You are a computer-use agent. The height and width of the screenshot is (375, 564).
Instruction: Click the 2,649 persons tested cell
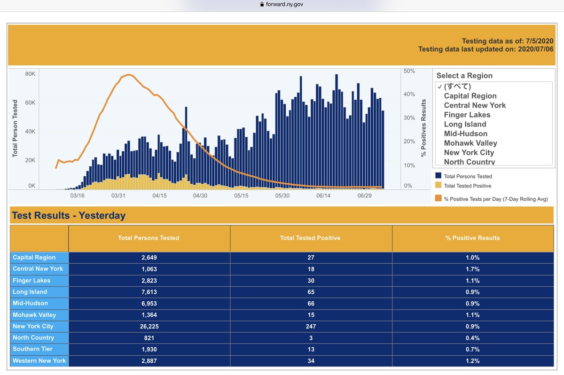[x=149, y=258]
